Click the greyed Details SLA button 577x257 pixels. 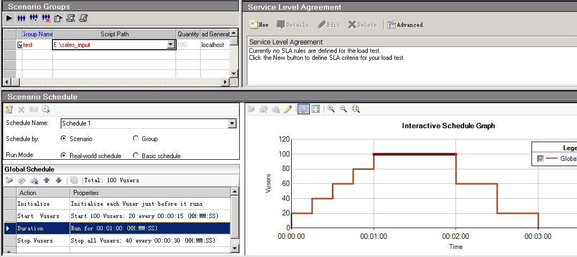(x=293, y=25)
